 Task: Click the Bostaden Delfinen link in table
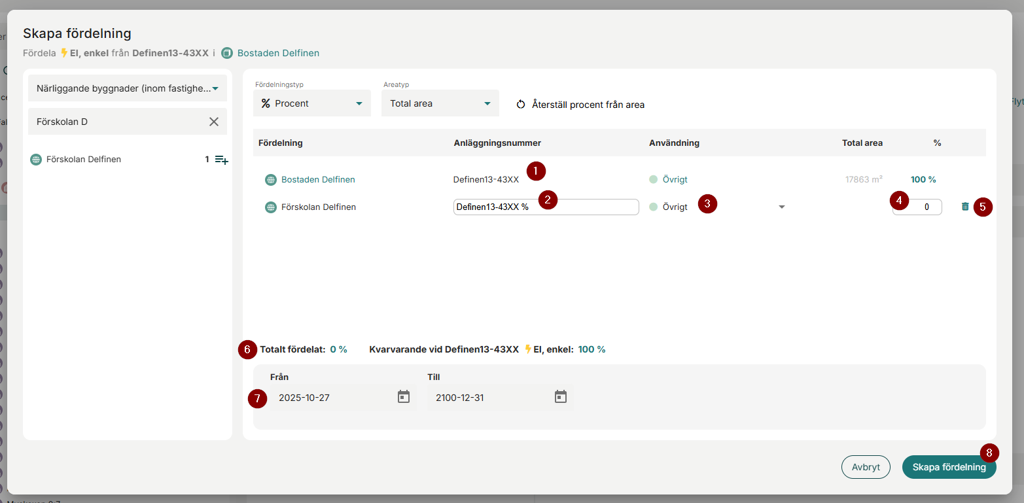[318, 180]
